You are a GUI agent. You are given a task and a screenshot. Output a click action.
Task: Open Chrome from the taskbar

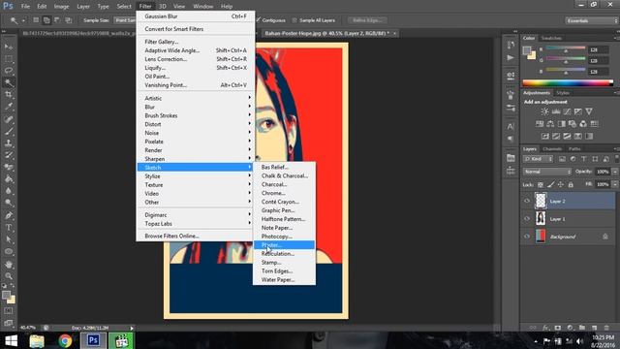[x=65, y=340]
